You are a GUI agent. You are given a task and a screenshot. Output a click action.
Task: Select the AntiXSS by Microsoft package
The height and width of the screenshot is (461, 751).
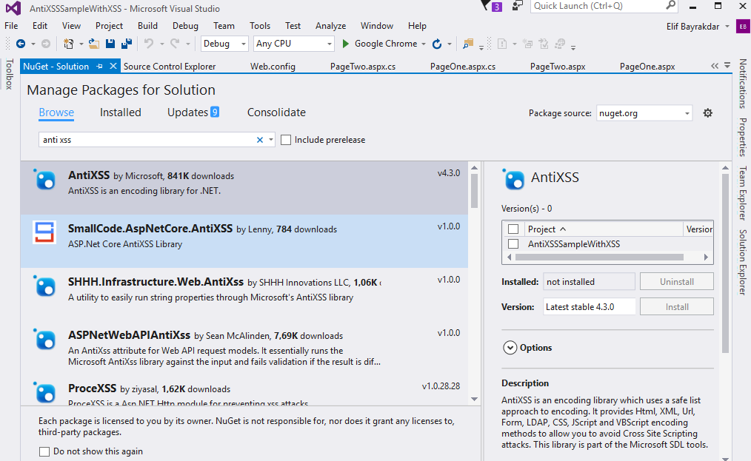244,188
